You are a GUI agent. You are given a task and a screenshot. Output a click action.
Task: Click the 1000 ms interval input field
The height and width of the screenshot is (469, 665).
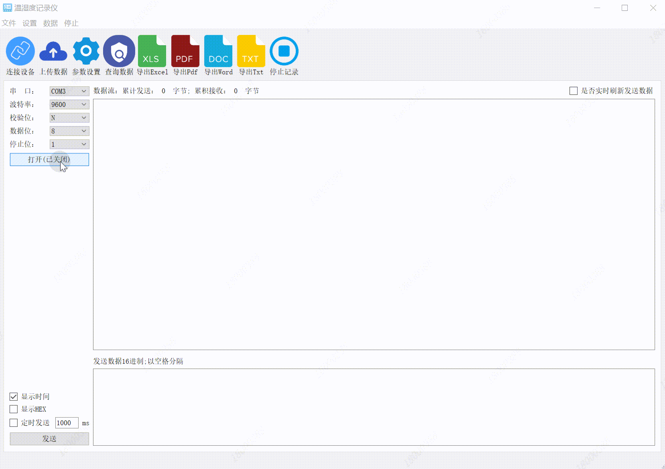click(x=67, y=423)
